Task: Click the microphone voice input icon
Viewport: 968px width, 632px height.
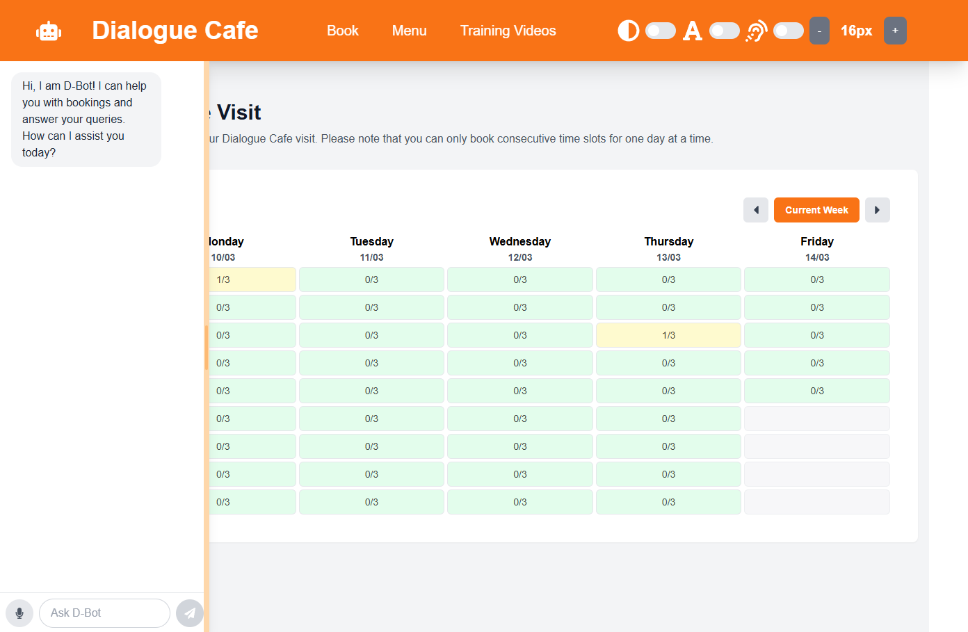Action: [x=19, y=613]
